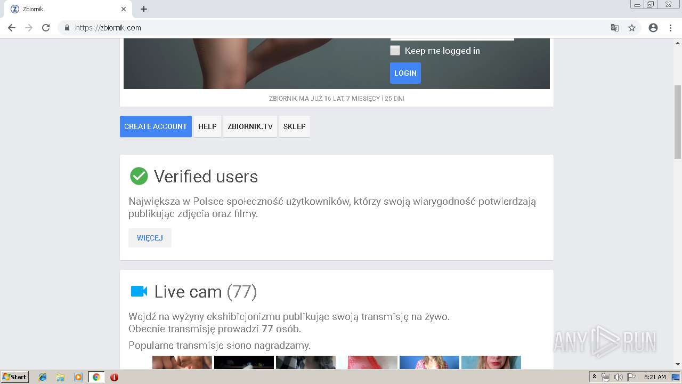The image size is (682, 384).
Task: Go back with the browser back arrow
Action: tap(12, 28)
